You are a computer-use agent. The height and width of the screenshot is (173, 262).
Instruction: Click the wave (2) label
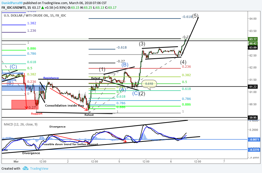[142, 94]
